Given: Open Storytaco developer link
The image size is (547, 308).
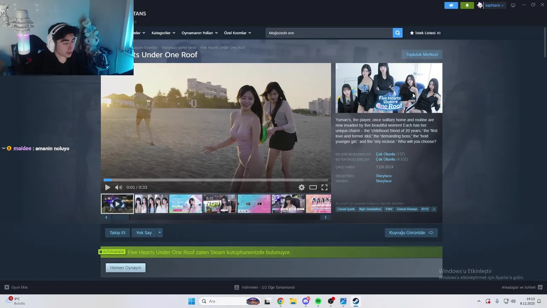Looking at the screenshot, I should pos(383,176).
